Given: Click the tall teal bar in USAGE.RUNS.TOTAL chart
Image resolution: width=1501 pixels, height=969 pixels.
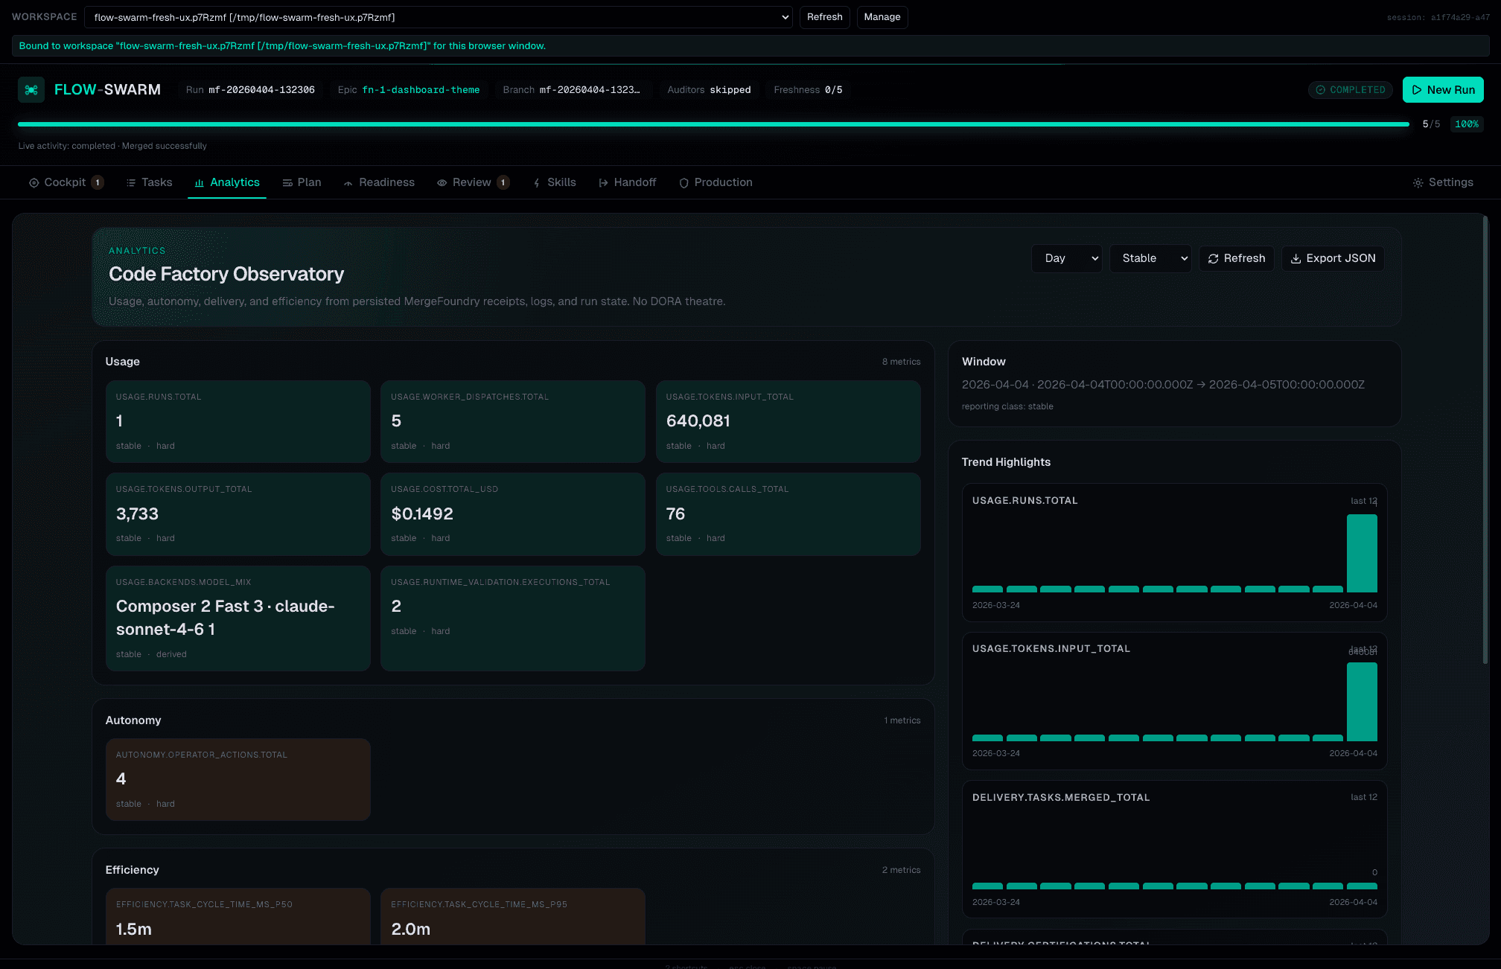Looking at the screenshot, I should pos(1362,554).
